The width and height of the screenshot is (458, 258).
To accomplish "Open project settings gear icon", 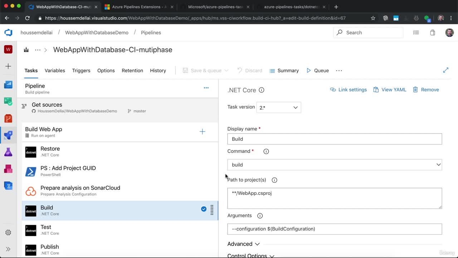I will pyautogui.click(x=8, y=233).
